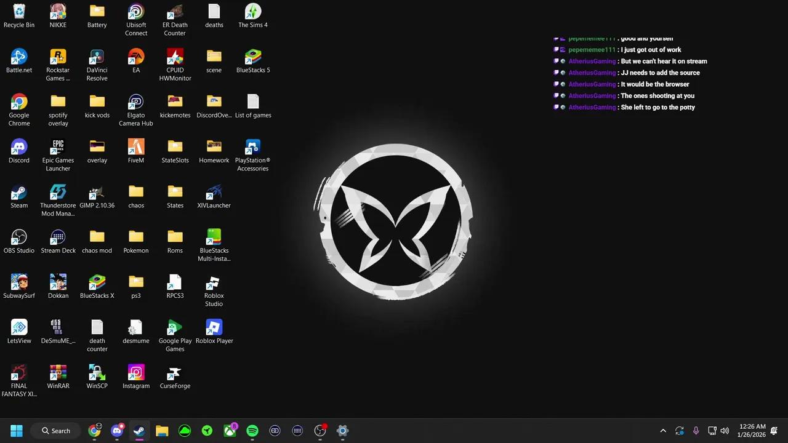Select the GIMP 2.10.36 desktop icon

tap(97, 193)
